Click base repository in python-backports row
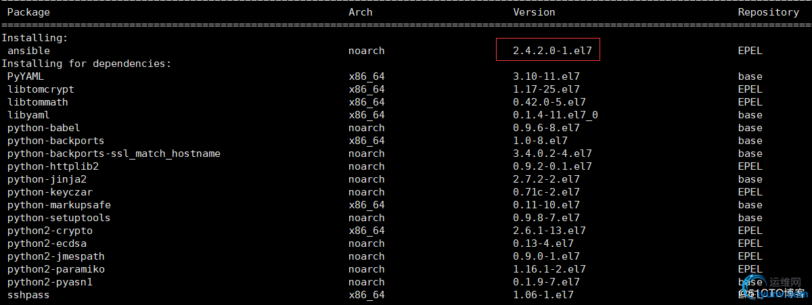The image size is (812, 305). click(750, 141)
